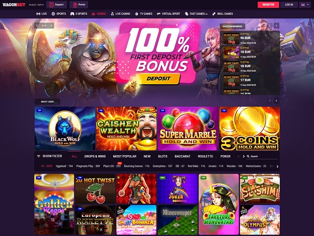Show previous banner slide arrow
Image resolution: width=314 pixels, height=236 pixels.
37,26
